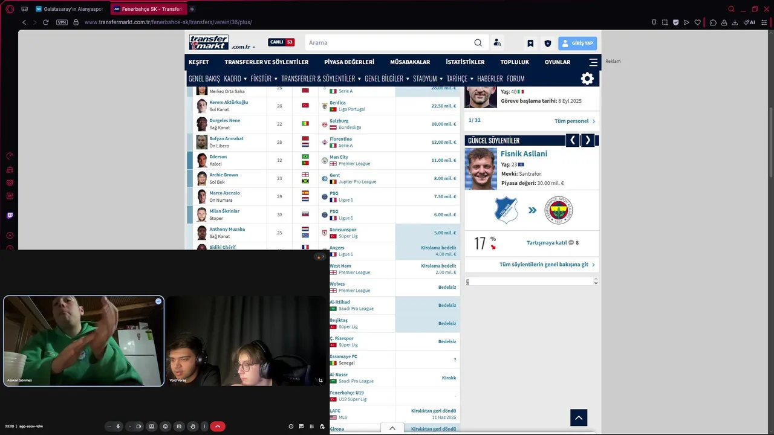Collapse the bottom panel chevron

point(392,428)
